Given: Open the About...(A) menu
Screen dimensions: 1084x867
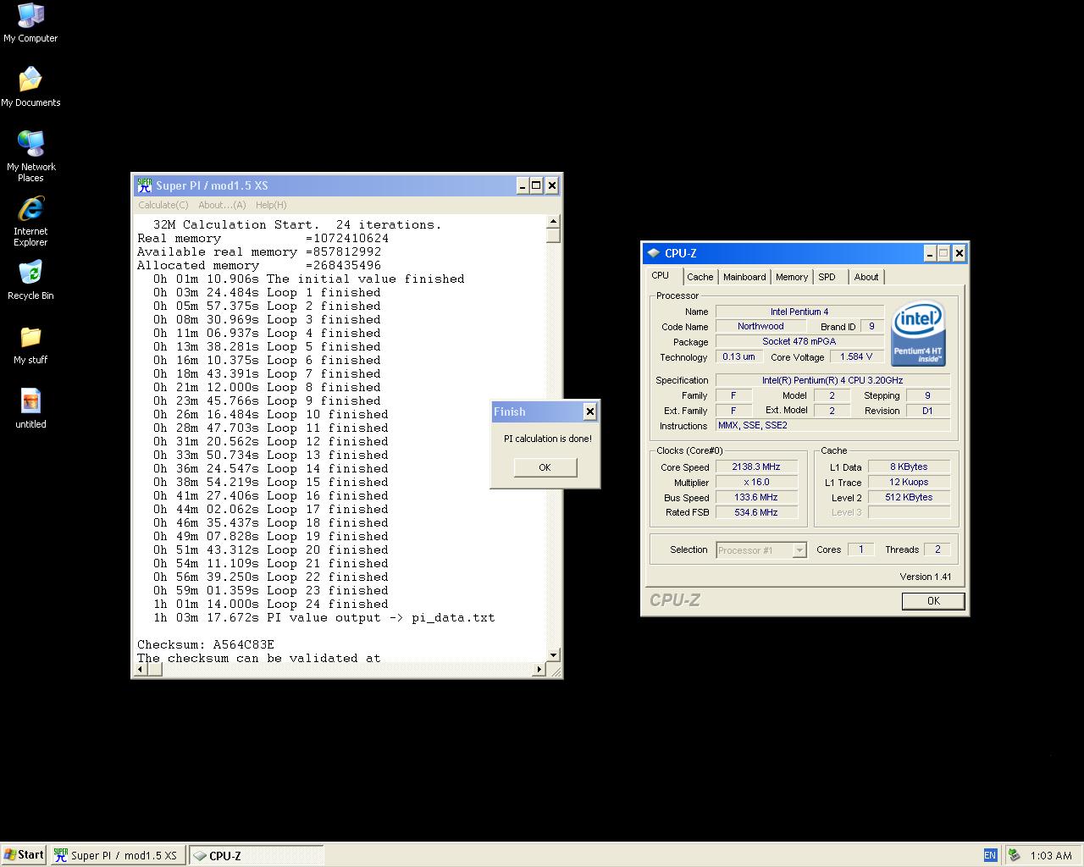Looking at the screenshot, I should pyautogui.click(x=222, y=205).
